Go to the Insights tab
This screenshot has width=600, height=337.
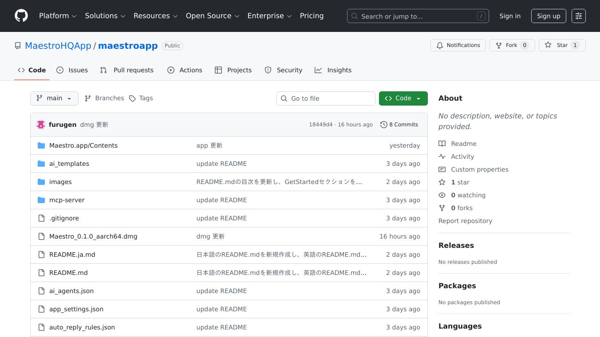tap(333, 70)
